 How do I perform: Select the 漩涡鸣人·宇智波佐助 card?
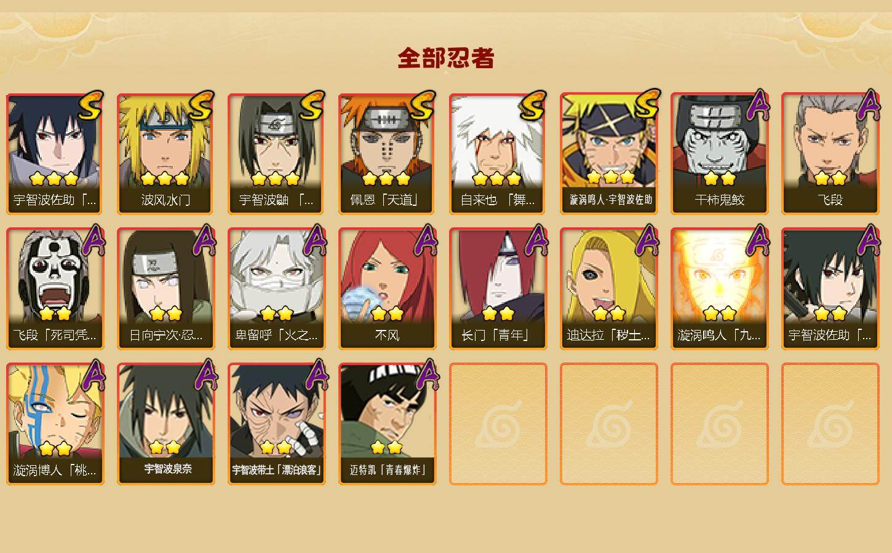(x=608, y=154)
